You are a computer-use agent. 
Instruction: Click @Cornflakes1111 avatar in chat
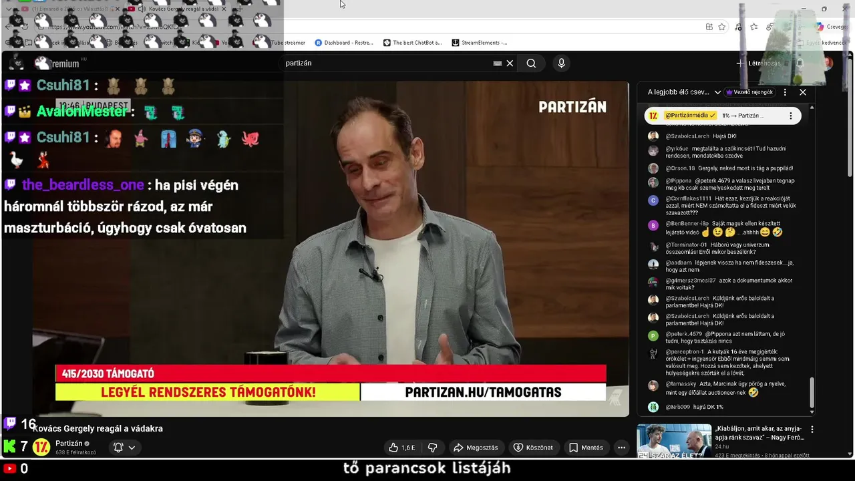click(653, 200)
